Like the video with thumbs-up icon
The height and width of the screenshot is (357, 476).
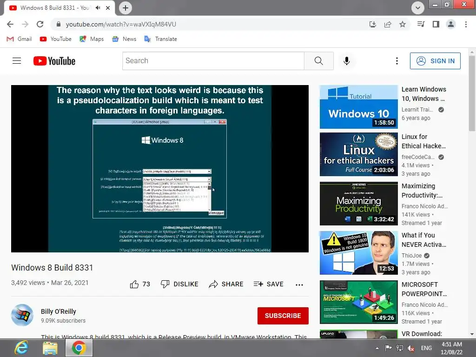click(134, 284)
